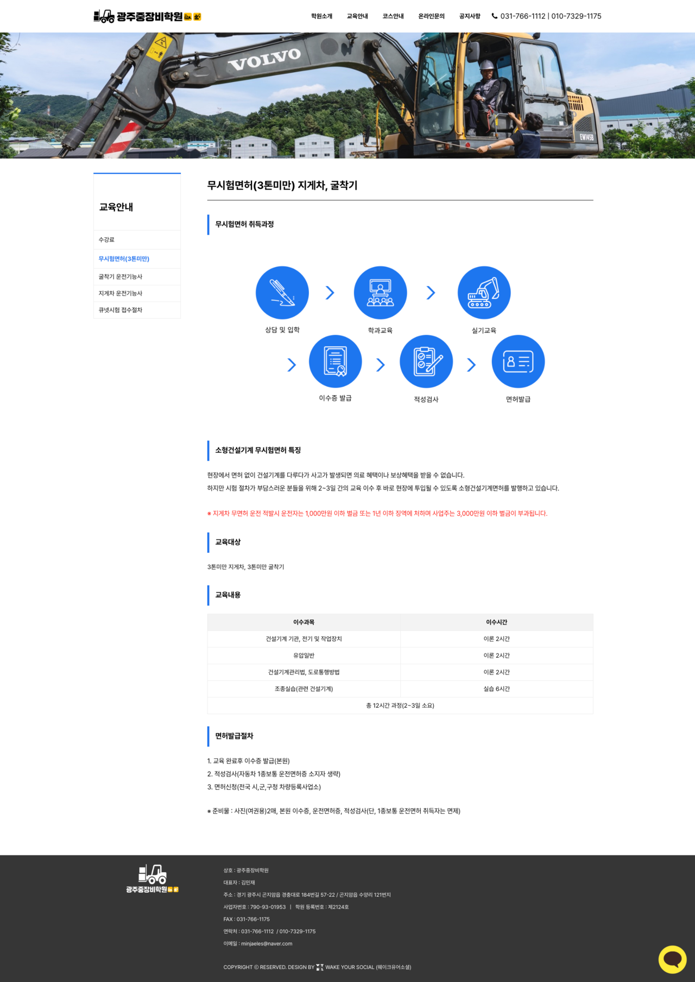The width and height of the screenshot is (695, 982).
Task: Click the 조종실습(관련 건설기계) cell
Action: coord(304,689)
